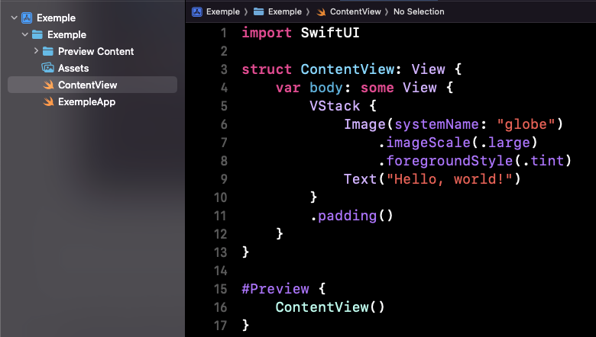Click the Exemple group folder icon in the navigator
The width and height of the screenshot is (596, 337).
[x=37, y=34]
